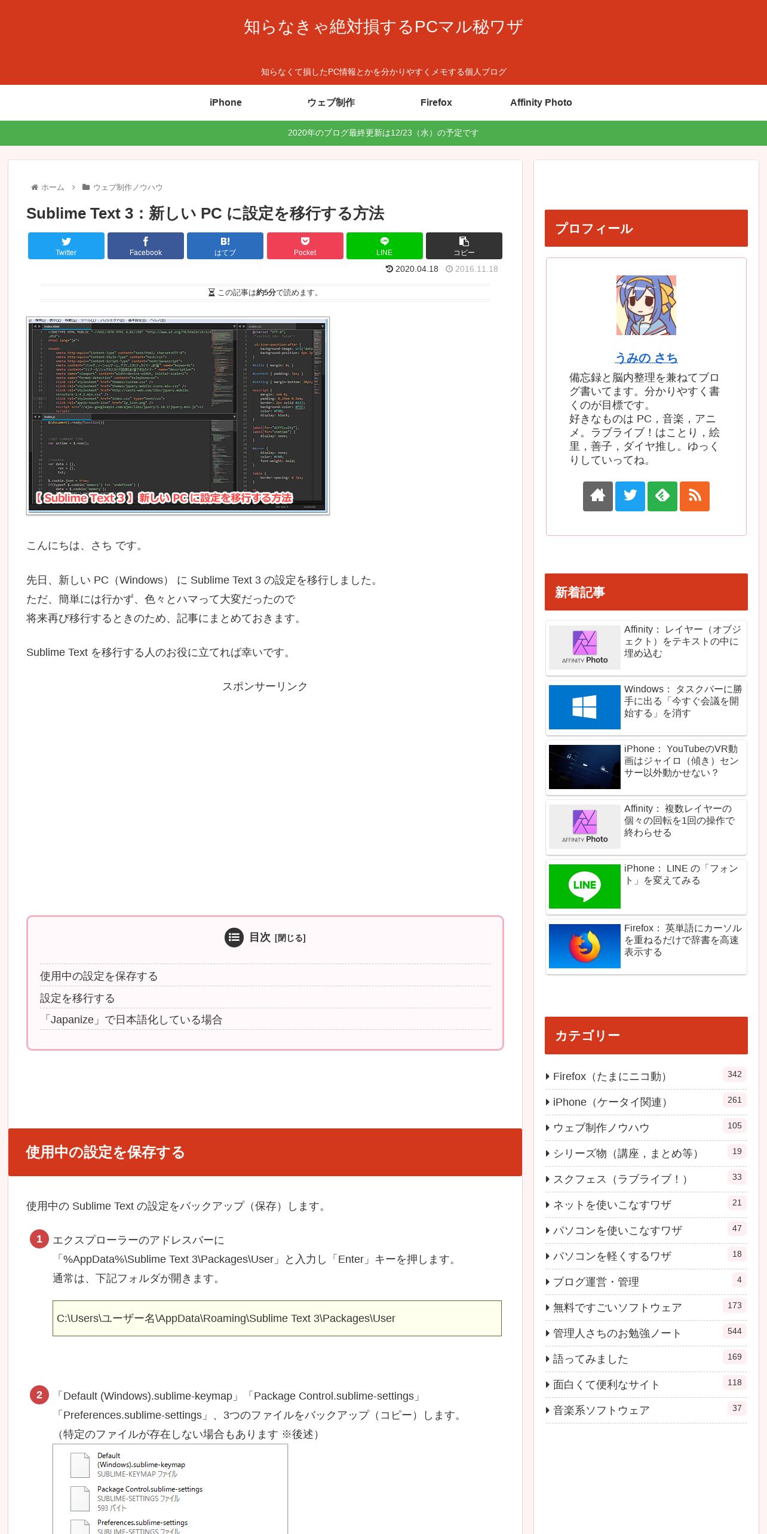Screen dimensions: 767x1534
Task: Save article to Pocket
Action: point(305,246)
